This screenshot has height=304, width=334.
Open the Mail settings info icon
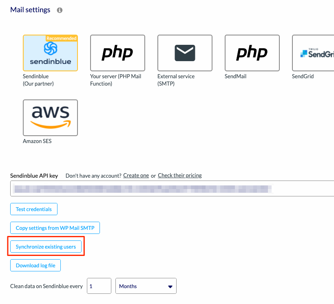(x=60, y=10)
